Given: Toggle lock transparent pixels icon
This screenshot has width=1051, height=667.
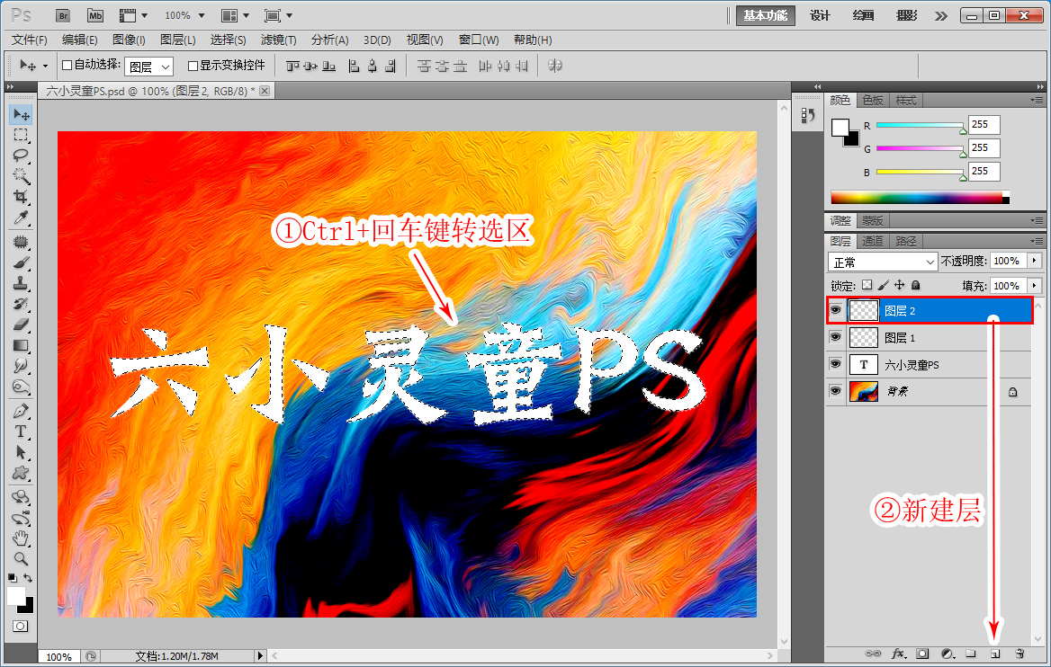Looking at the screenshot, I should tap(867, 285).
